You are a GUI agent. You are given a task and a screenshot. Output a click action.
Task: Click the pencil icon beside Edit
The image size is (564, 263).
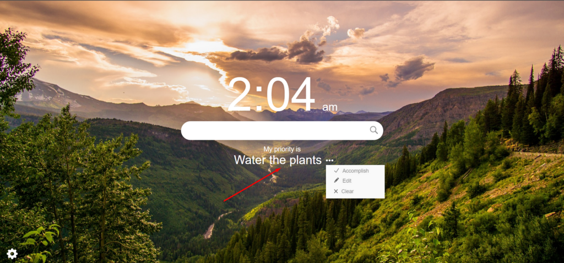[337, 180]
